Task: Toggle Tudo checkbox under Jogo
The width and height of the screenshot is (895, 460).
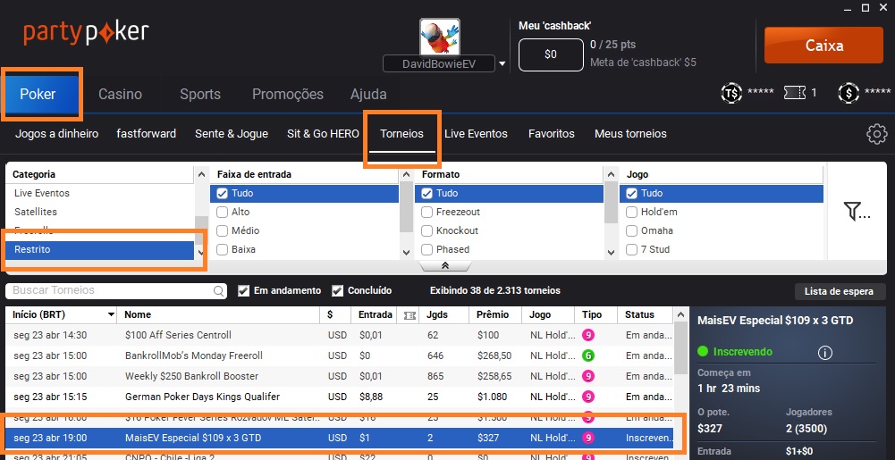Action: [631, 193]
